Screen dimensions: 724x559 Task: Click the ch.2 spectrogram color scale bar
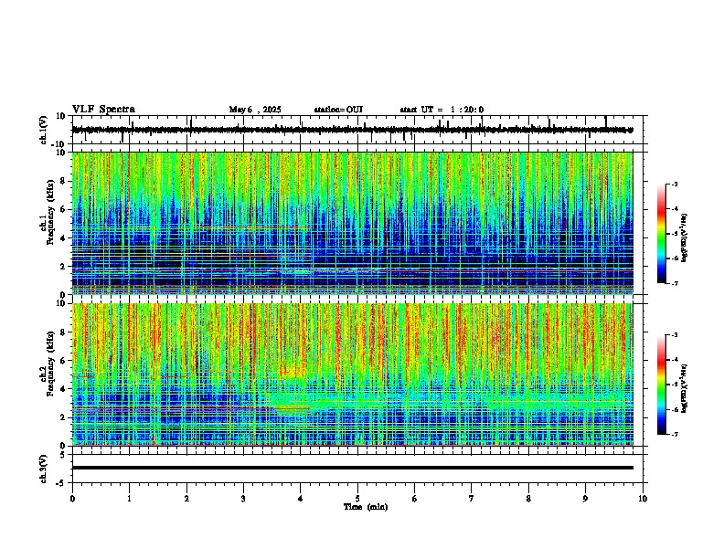(662, 385)
